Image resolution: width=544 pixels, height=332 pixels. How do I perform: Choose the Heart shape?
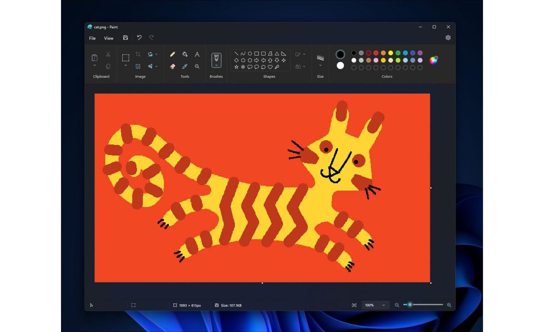pyautogui.click(x=270, y=67)
